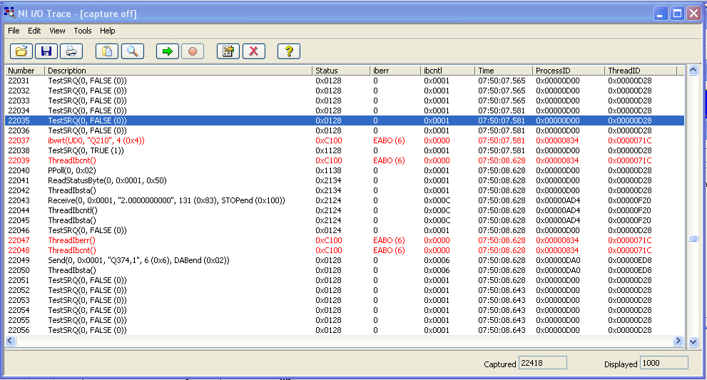Click the yellow Help question mark icon
This screenshot has width=707, height=380.
point(289,51)
